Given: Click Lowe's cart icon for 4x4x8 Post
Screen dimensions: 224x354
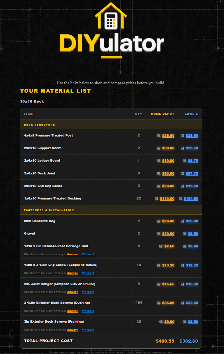Looking at the screenshot, I should point(182,136).
